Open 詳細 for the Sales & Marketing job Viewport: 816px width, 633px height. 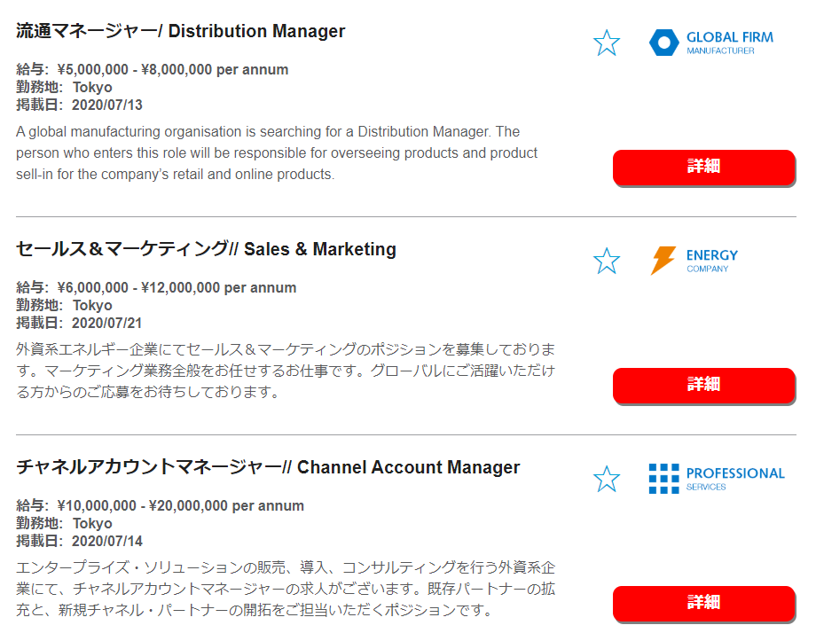[x=703, y=386]
